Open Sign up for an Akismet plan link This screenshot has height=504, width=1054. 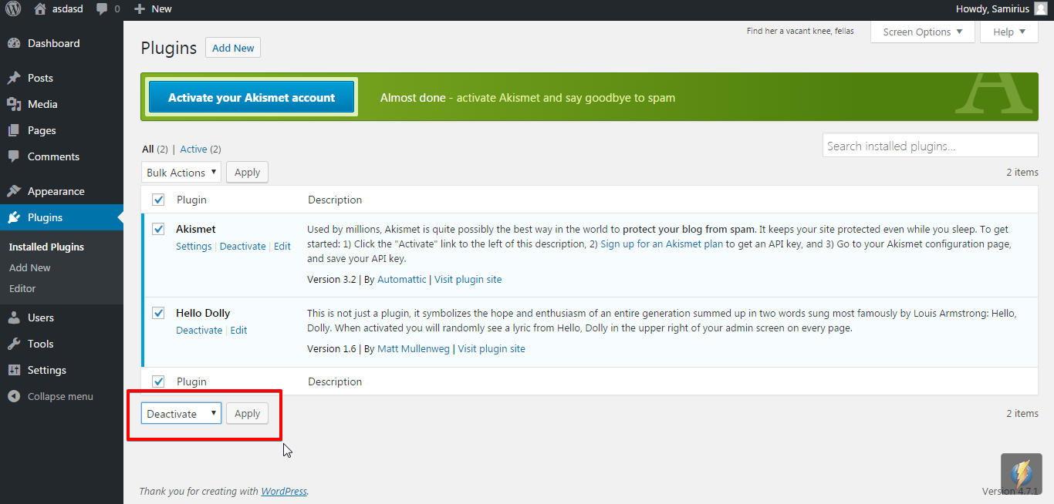click(662, 244)
